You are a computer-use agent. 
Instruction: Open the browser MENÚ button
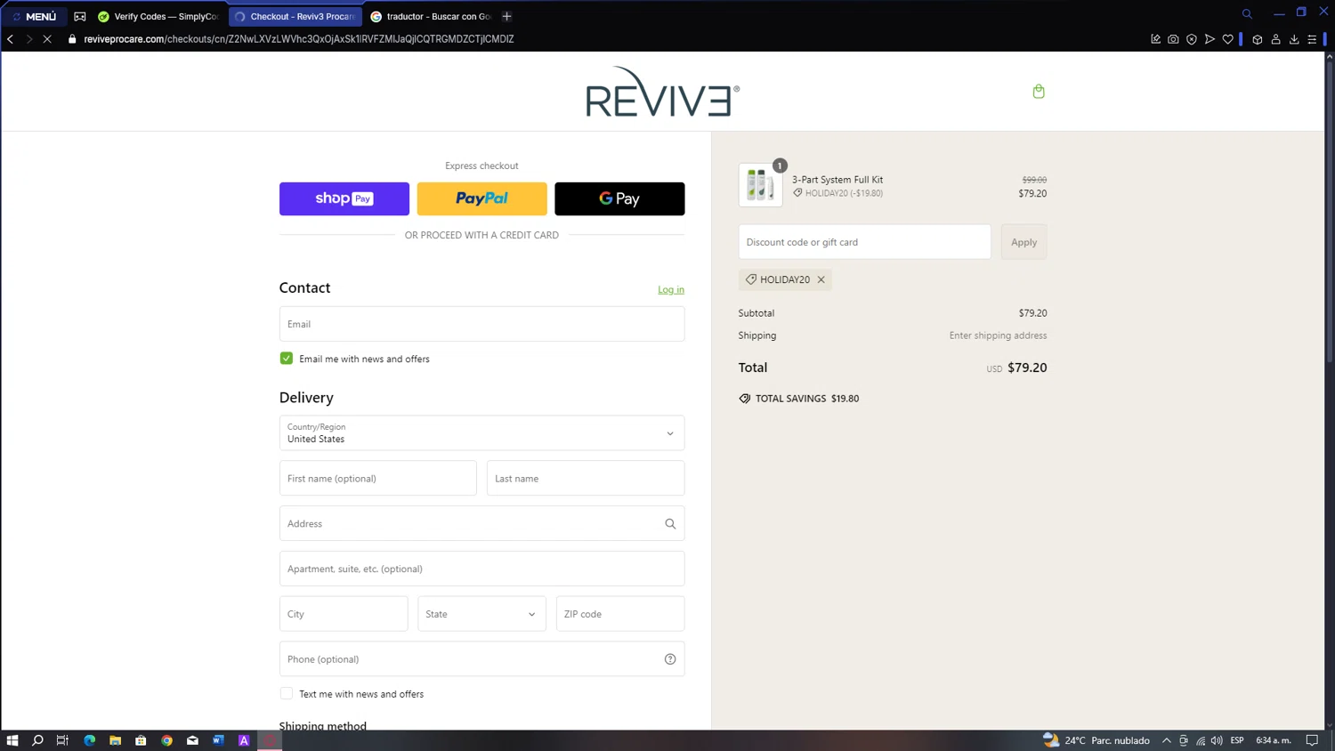point(35,16)
